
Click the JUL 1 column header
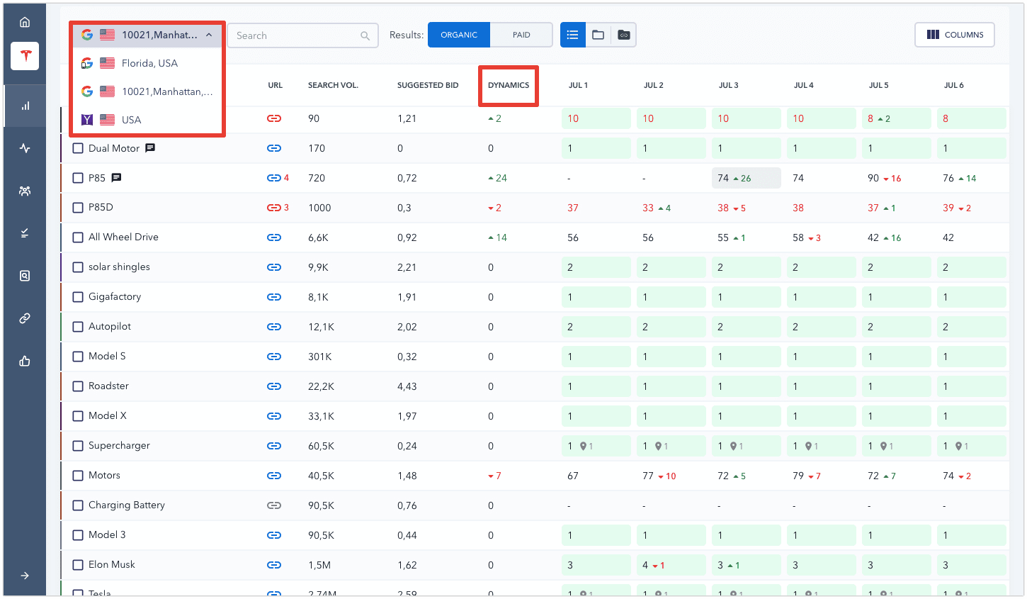[x=578, y=85]
